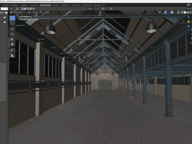This screenshot has height=144, width=192.
Task: Open the View menu in viewport header
Action: pos(29,12)
